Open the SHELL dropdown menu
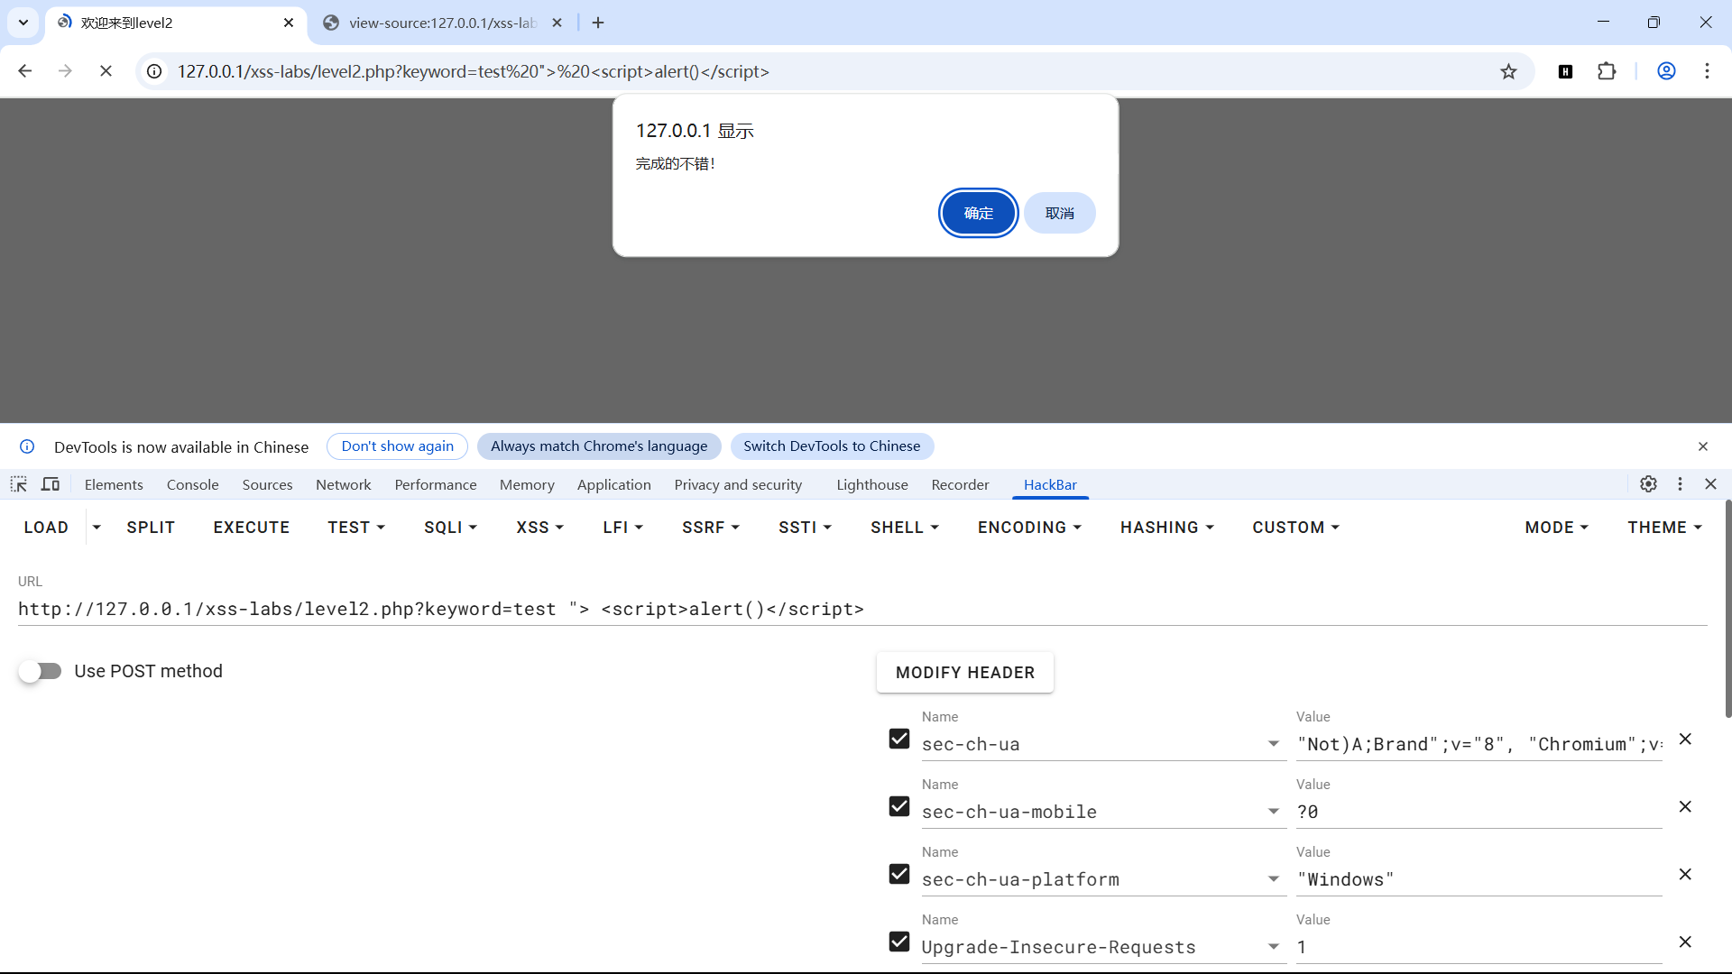Screen dimensions: 1732x974 coord(905,528)
